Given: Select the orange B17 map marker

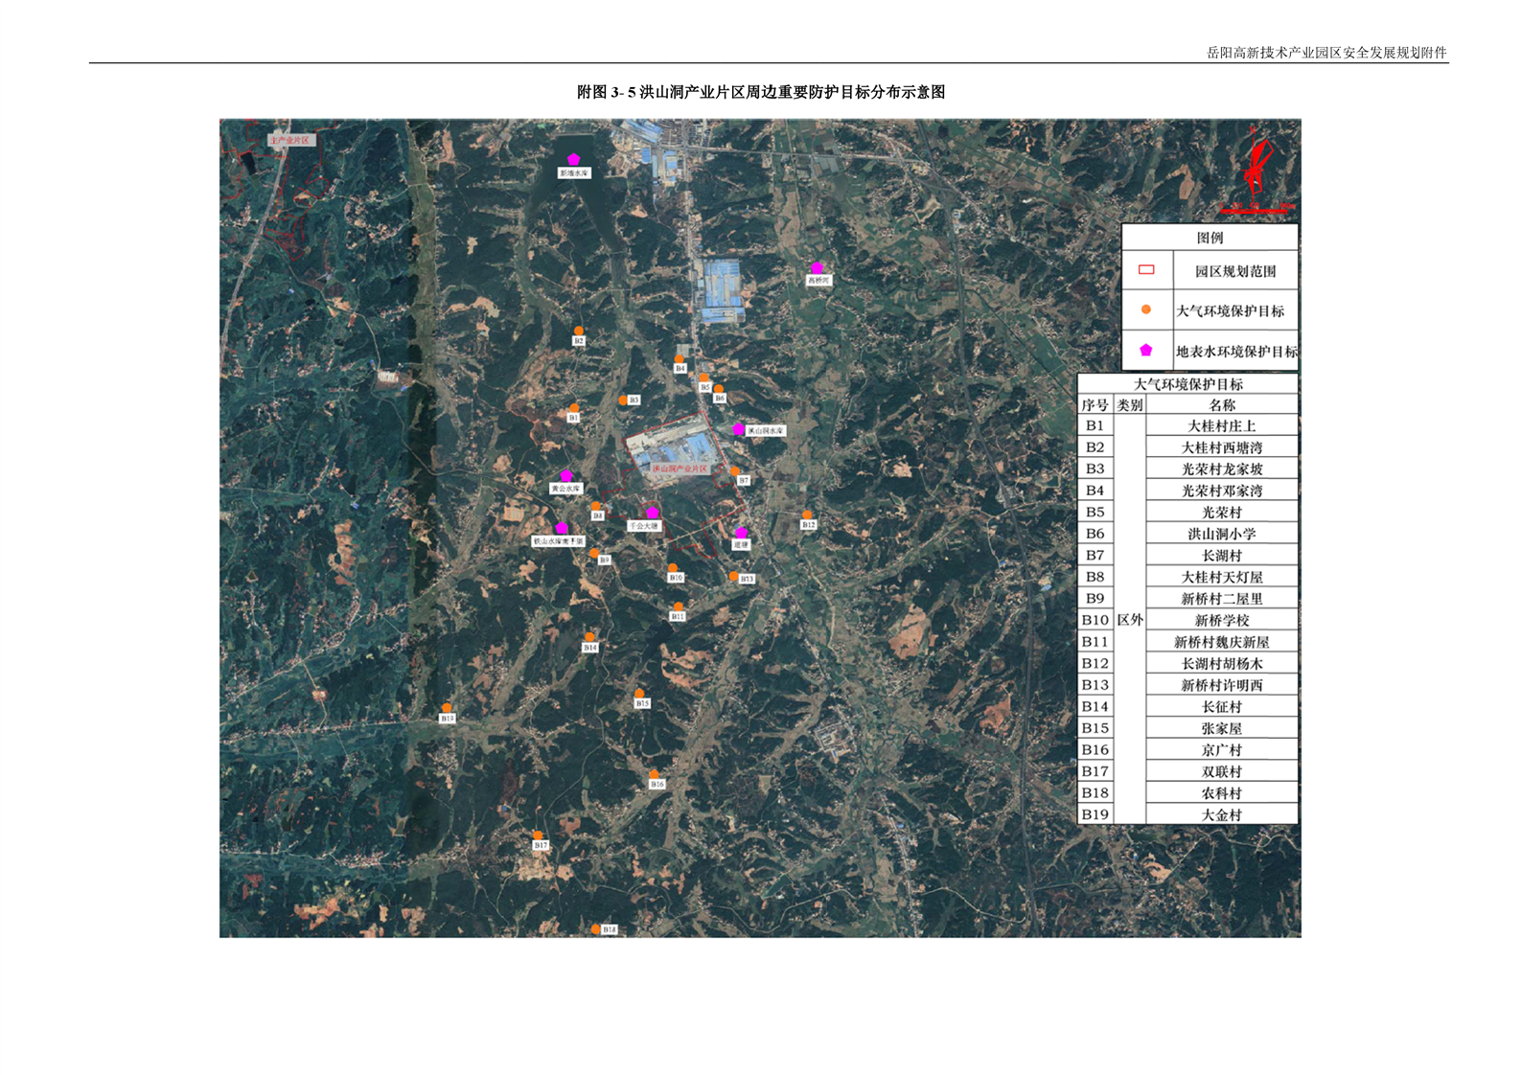Looking at the screenshot, I should 539,835.
